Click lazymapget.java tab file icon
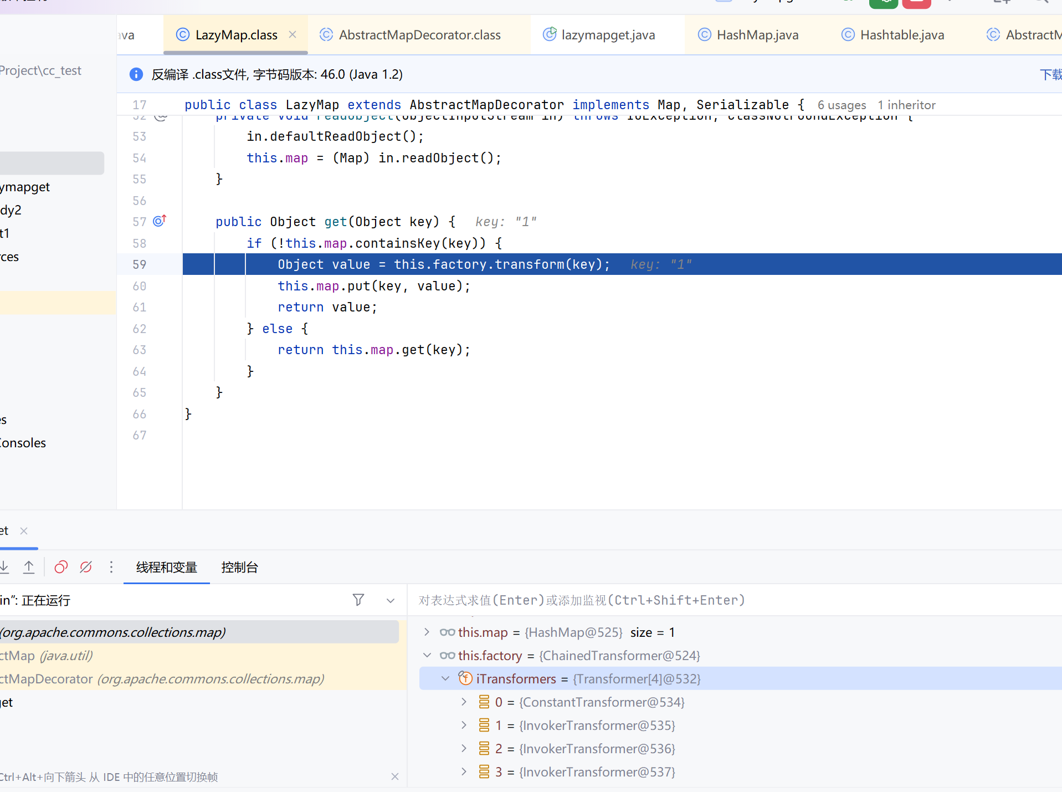The image size is (1062, 792). pyautogui.click(x=550, y=34)
